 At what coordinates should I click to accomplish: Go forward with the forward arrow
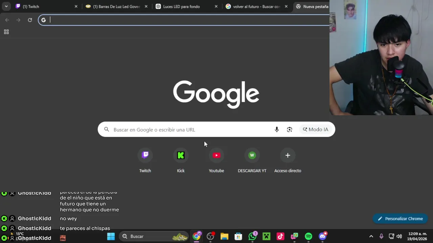(18, 20)
